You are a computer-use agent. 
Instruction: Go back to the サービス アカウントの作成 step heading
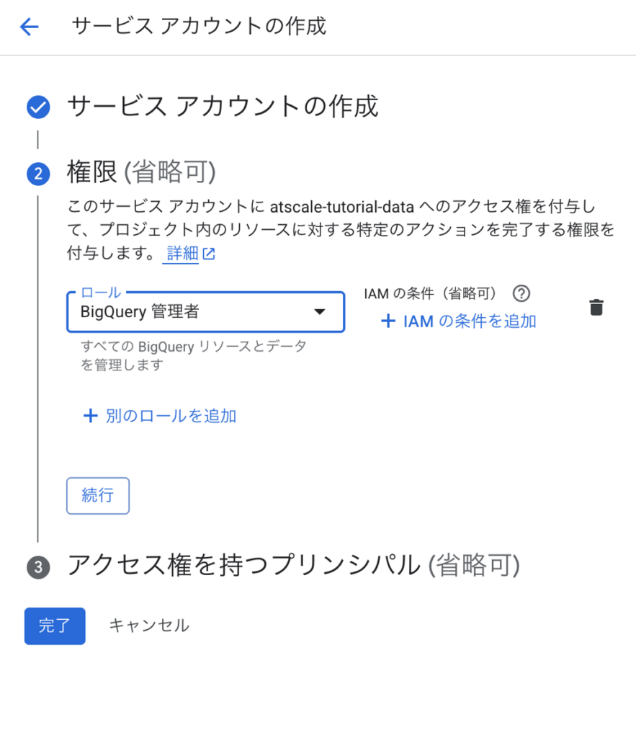point(223,107)
